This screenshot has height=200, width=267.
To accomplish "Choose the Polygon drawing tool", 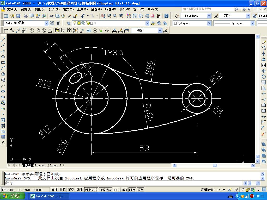I will 3,57.
